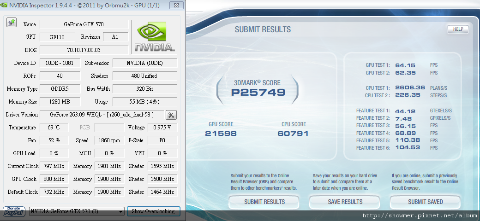Screen dimensions: 480x221
Task: Select the Name field GeForce GTX 570
Action: click(84, 24)
